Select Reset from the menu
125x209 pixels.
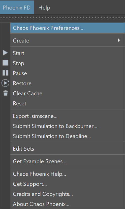[x=68, y=103]
